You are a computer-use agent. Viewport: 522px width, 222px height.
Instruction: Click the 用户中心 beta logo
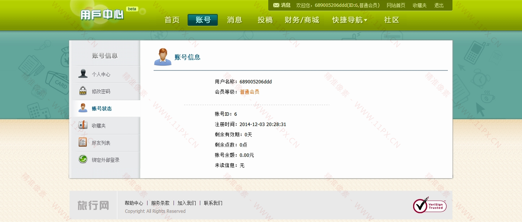(x=109, y=14)
